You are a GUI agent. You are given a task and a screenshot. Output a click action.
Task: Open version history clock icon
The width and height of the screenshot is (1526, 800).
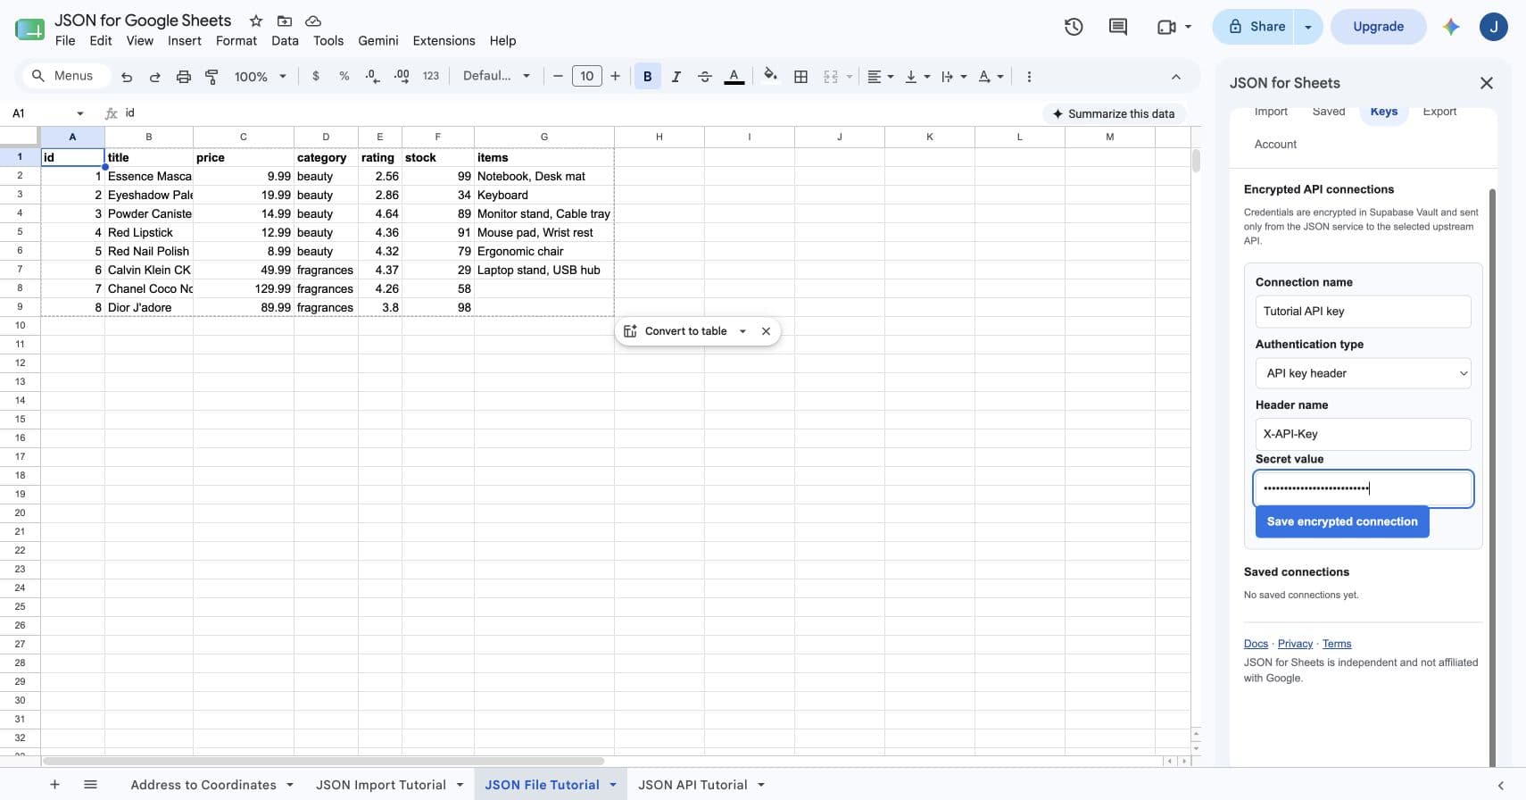click(x=1074, y=27)
